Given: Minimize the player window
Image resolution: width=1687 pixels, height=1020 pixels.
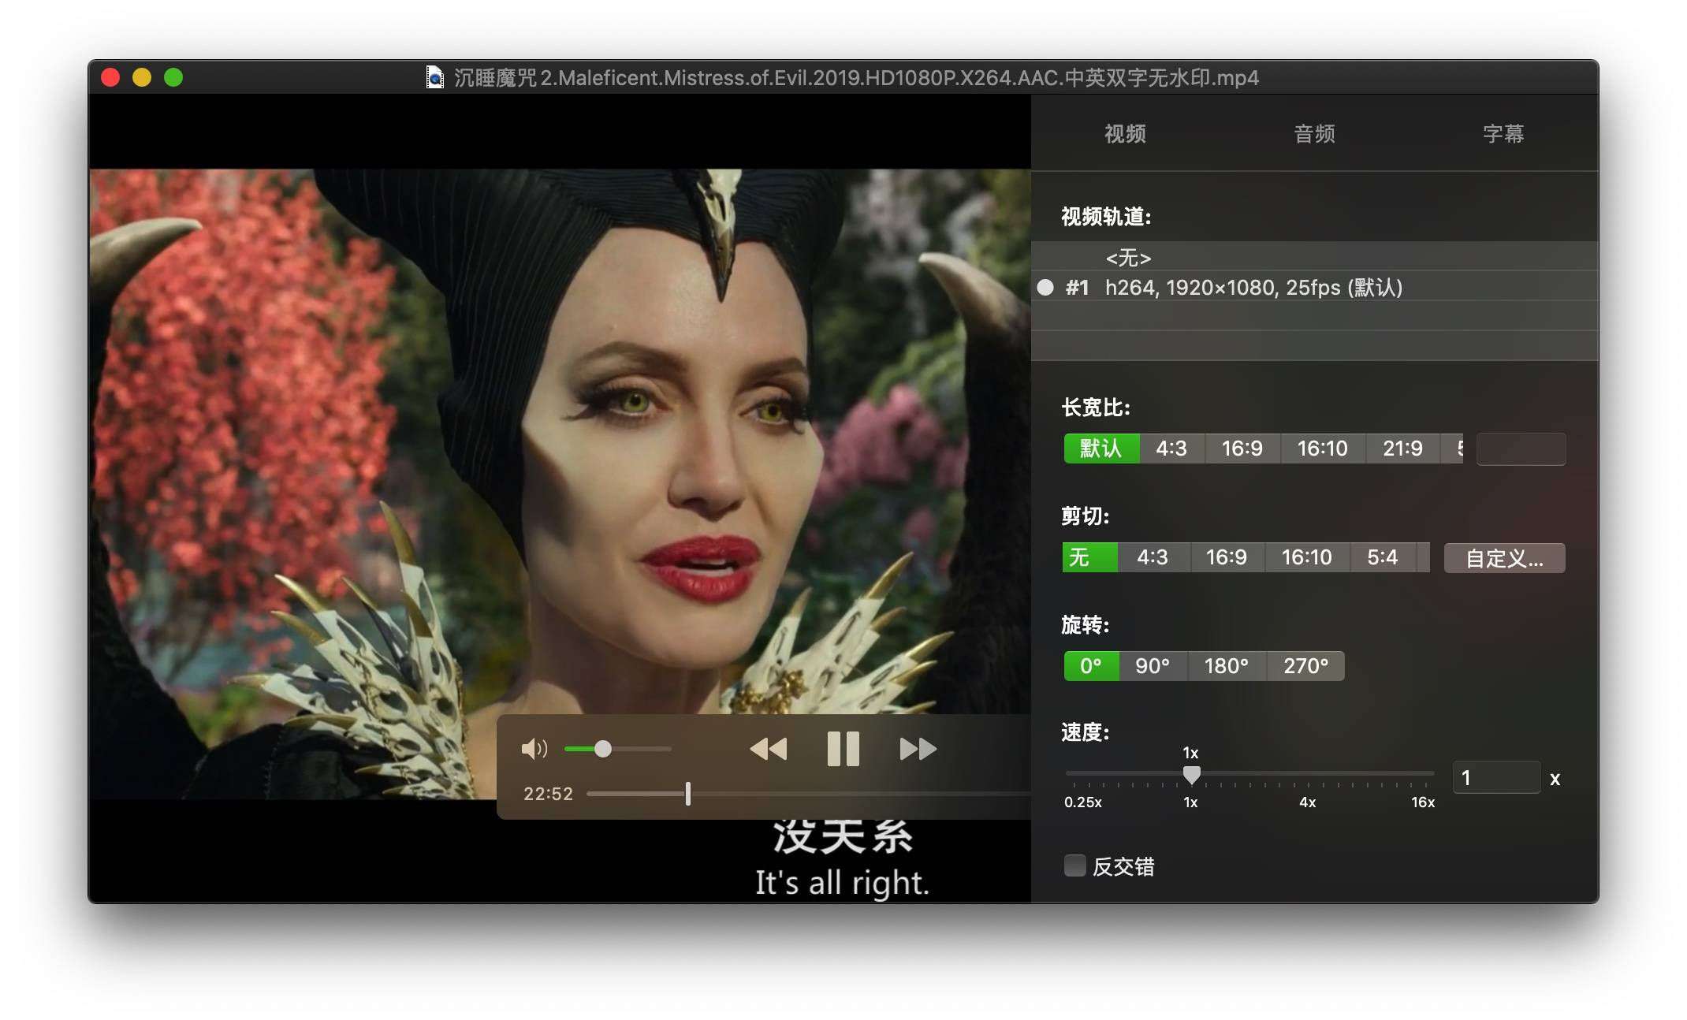Looking at the screenshot, I should [142, 77].
